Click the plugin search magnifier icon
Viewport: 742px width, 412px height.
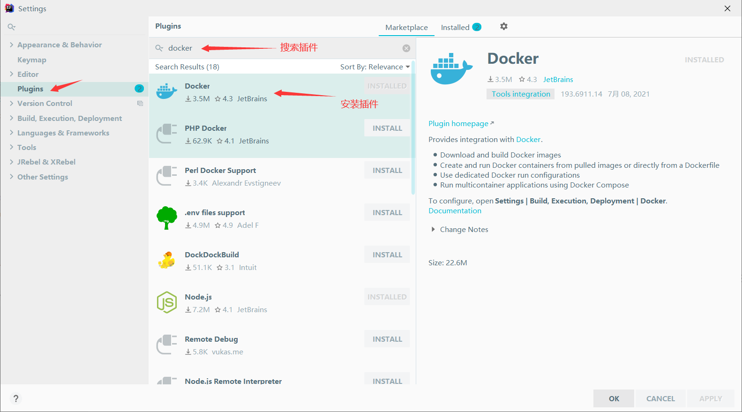click(159, 48)
